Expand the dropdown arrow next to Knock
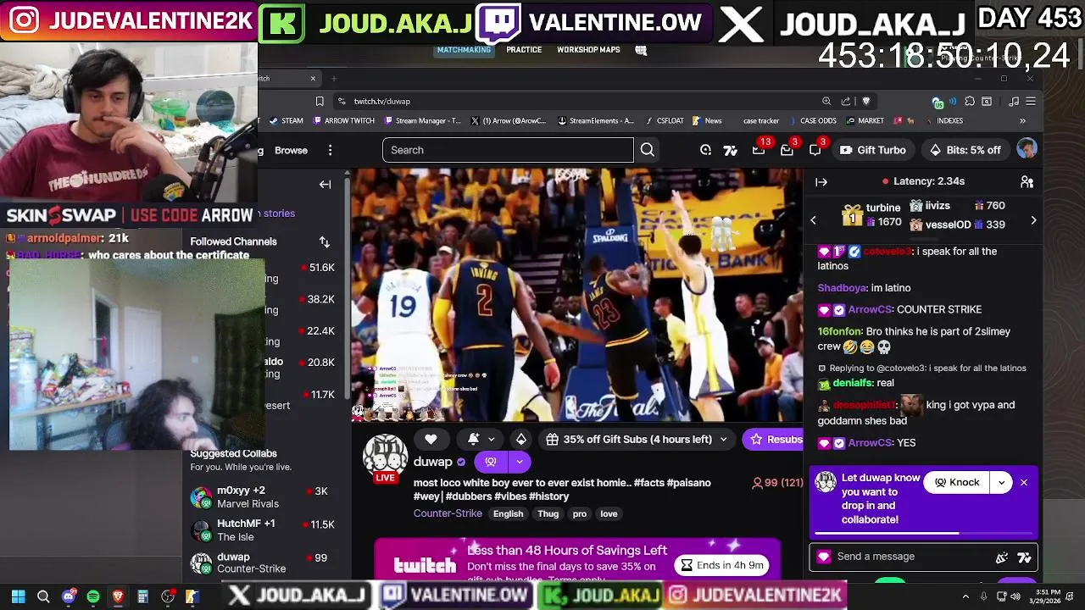The image size is (1085, 610). (1001, 482)
